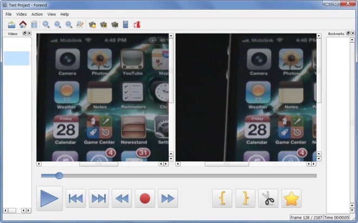The width and height of the screenshot is (358, 223).
Task: Close the Bookmarks panel
Action: [x=353, y=33]
